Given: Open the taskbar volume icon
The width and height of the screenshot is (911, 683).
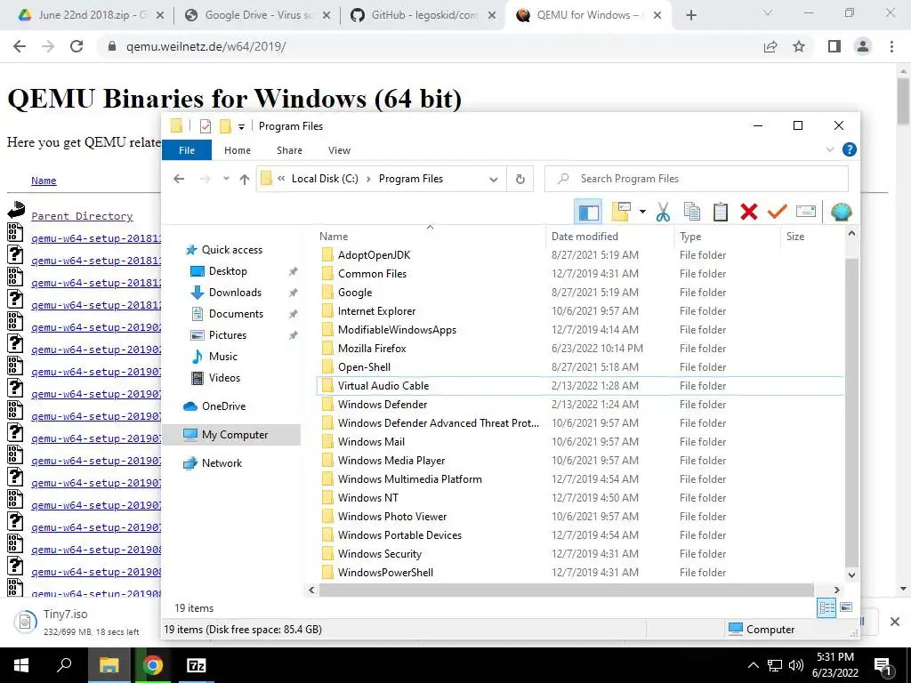Looking at the screenshot, I should point(796,665).
